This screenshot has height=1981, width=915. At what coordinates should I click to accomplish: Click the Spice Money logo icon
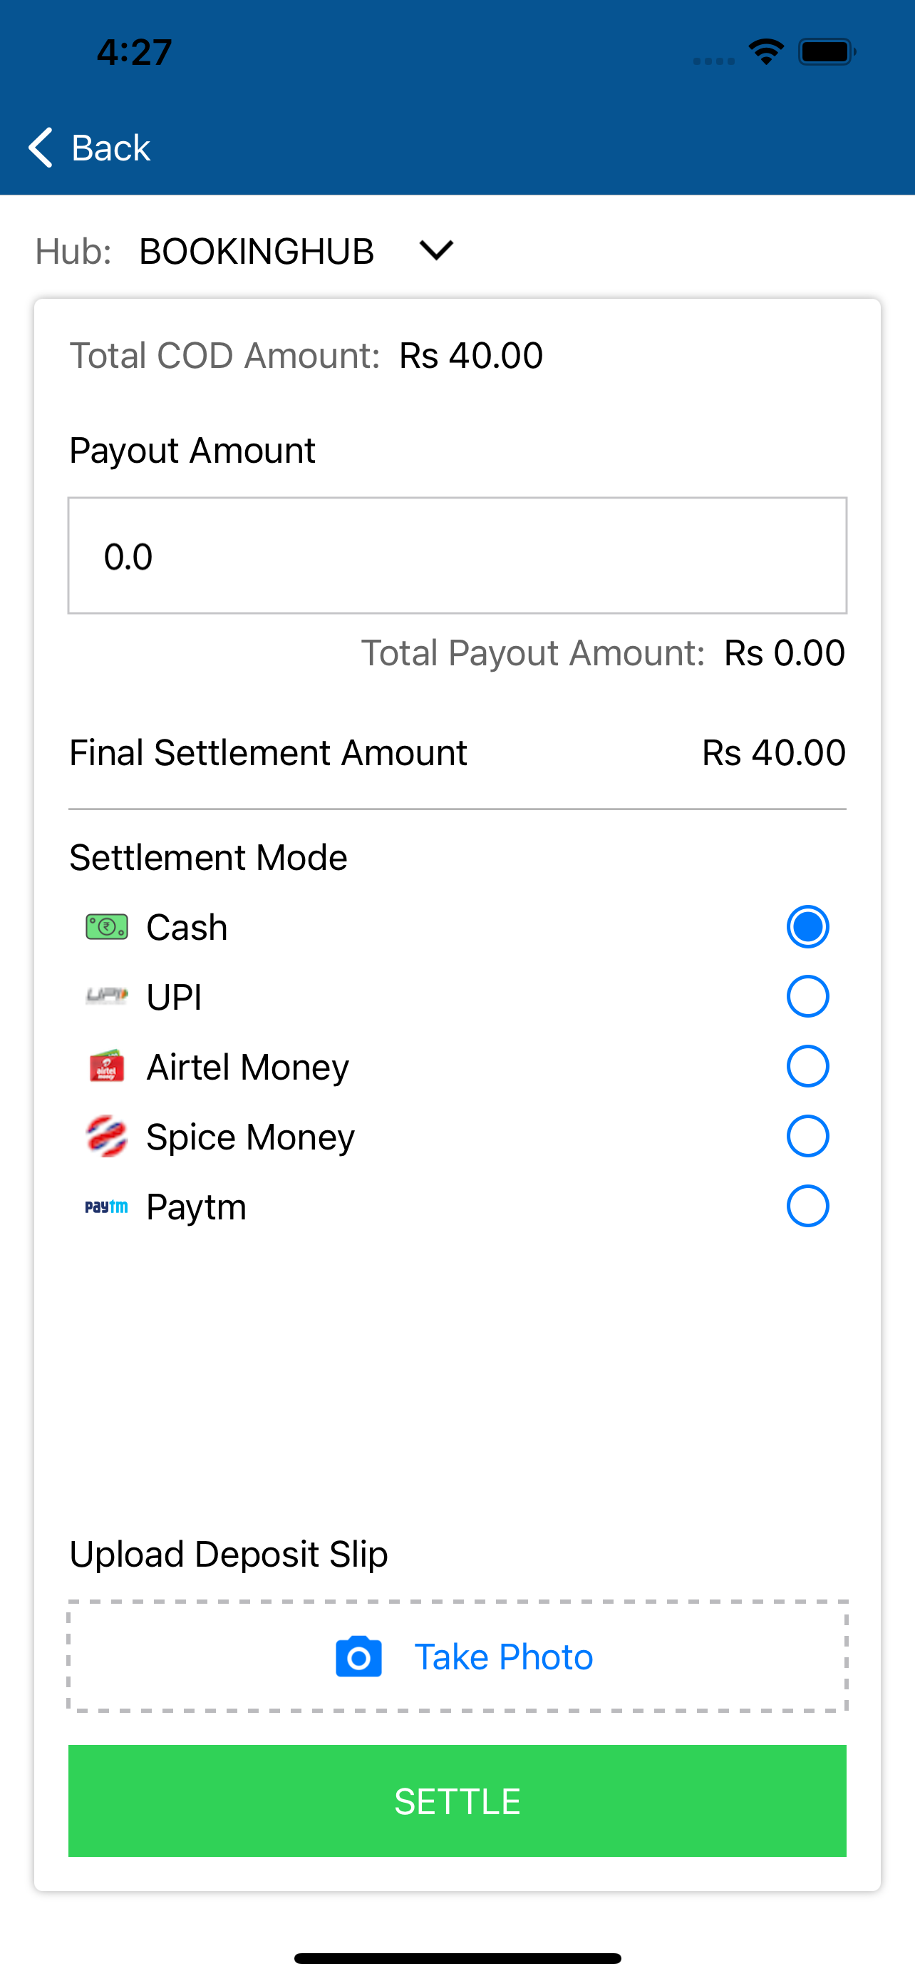107,1136
